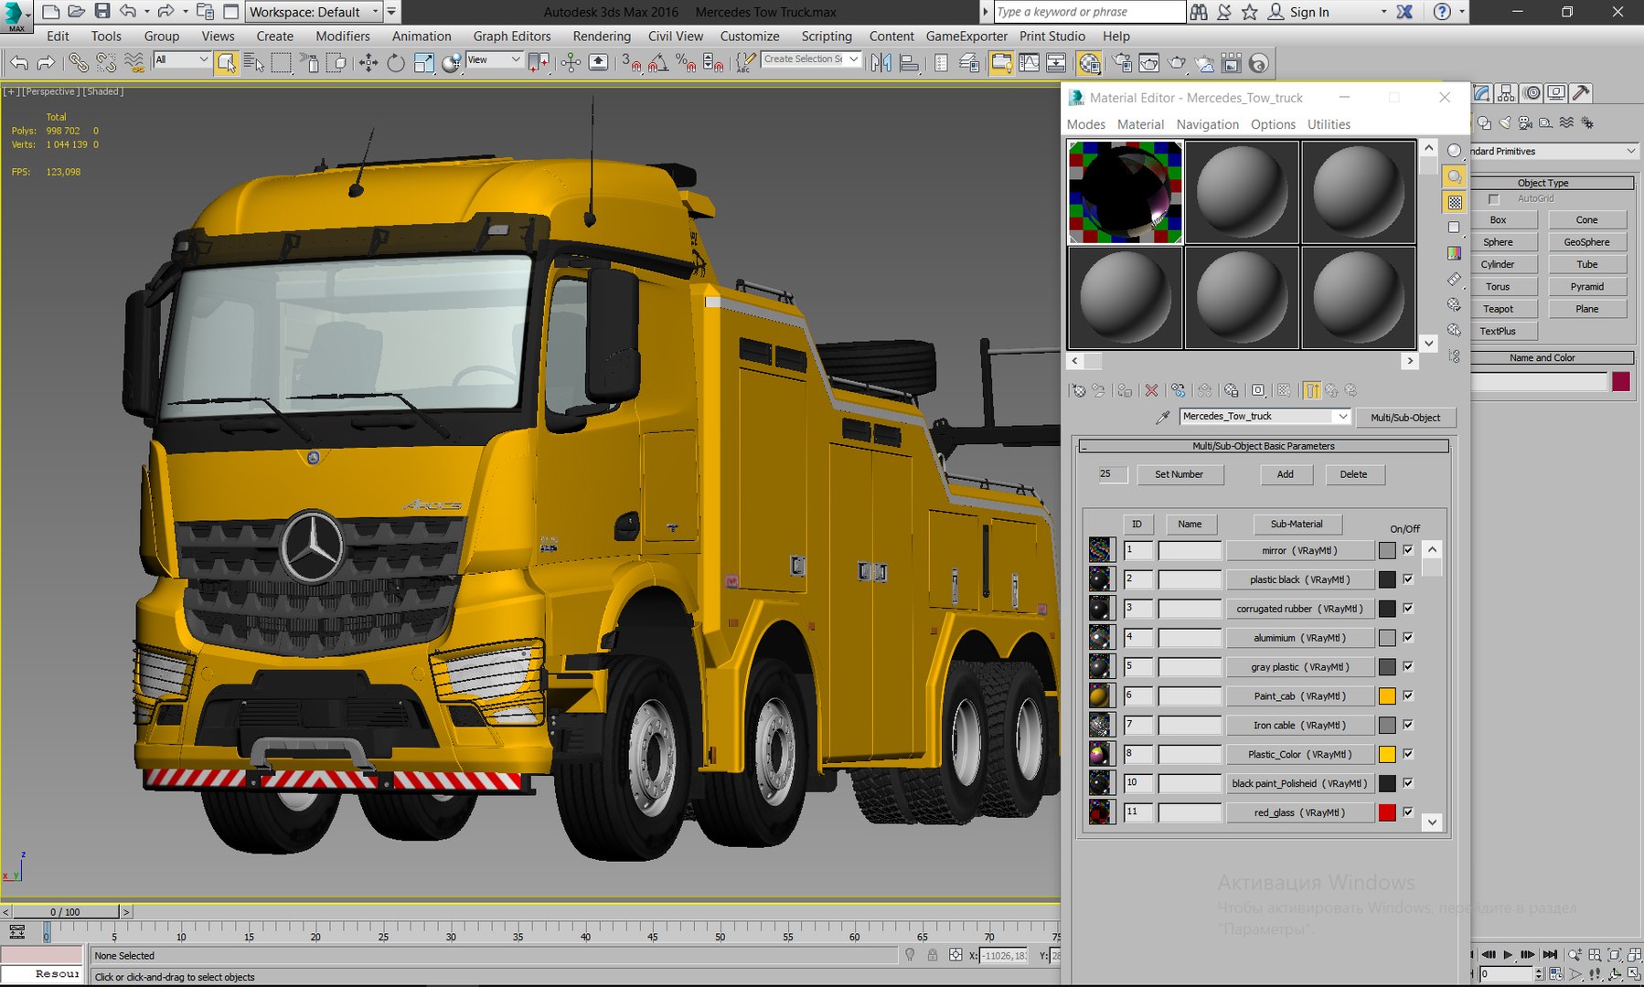Select the Select and Scale tool

click(423, 62)
